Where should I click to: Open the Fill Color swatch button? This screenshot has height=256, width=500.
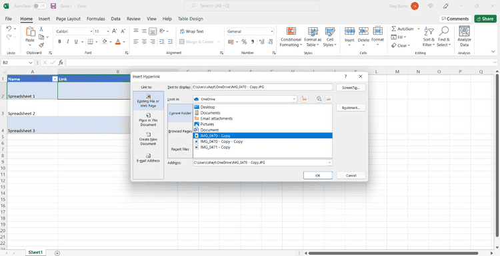(x=104, y=42)
